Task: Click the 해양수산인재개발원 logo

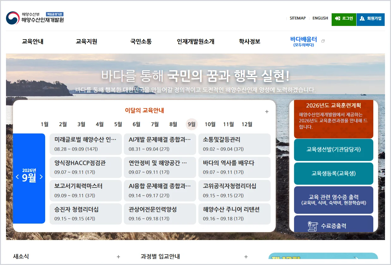Action: (x=35, y=18)
